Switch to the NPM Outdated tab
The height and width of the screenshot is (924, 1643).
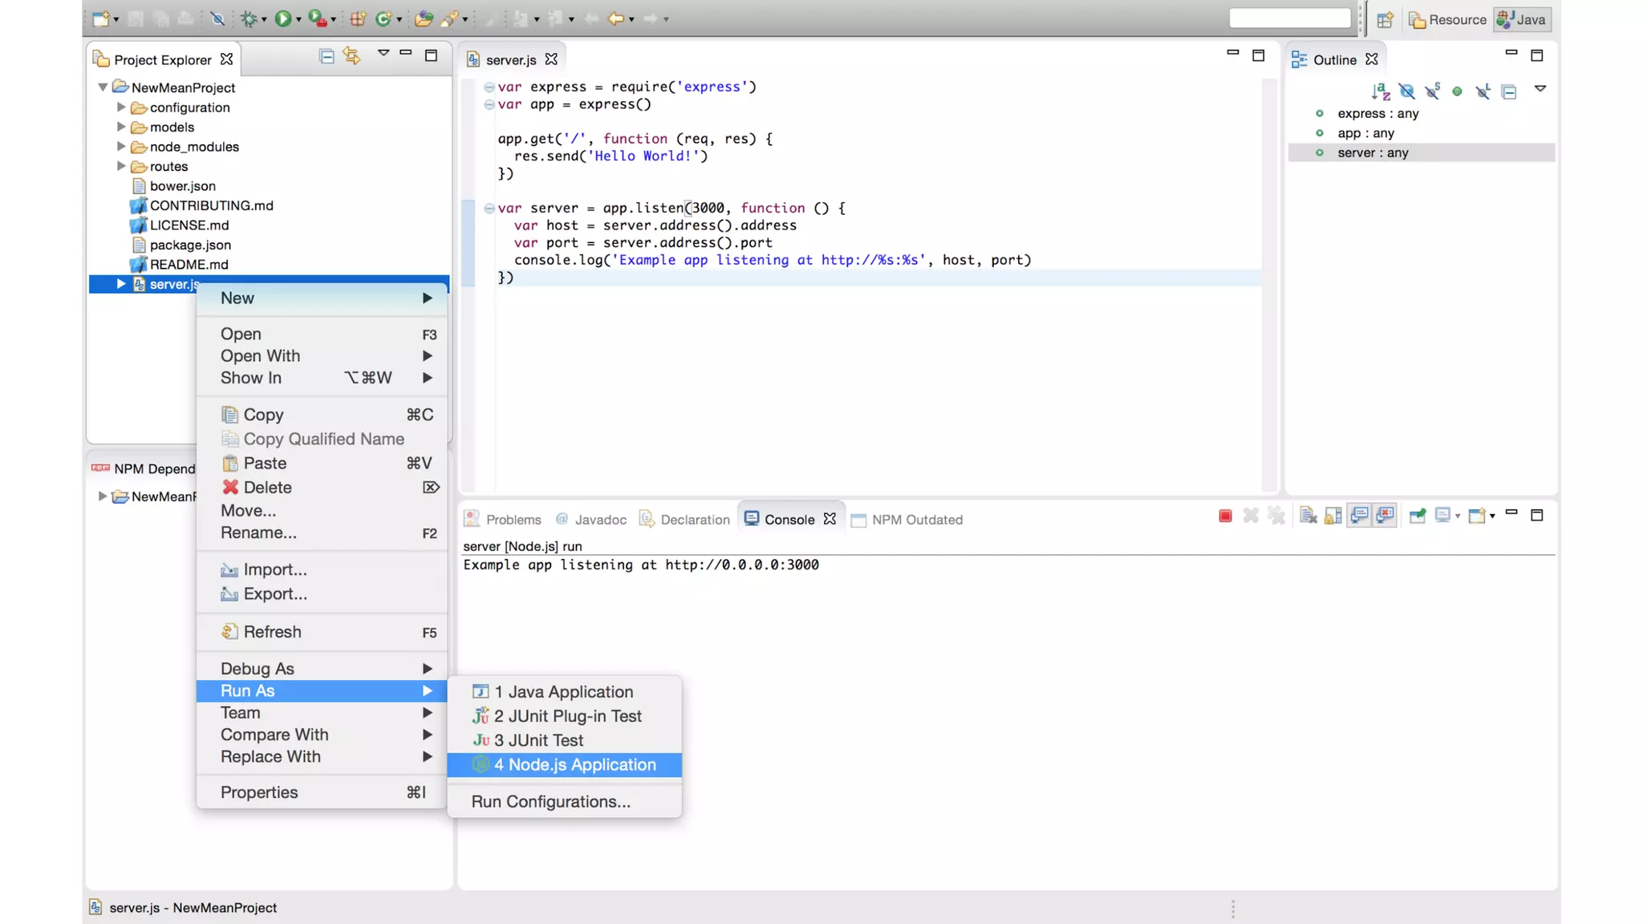(x=916, y=520)
